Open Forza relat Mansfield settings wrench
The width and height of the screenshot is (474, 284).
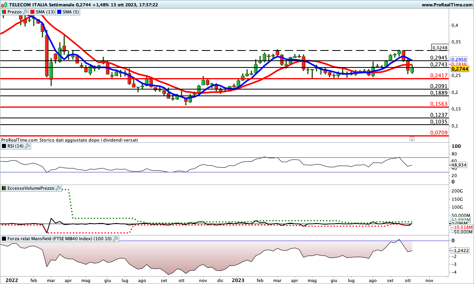click(x=116, y=239)
